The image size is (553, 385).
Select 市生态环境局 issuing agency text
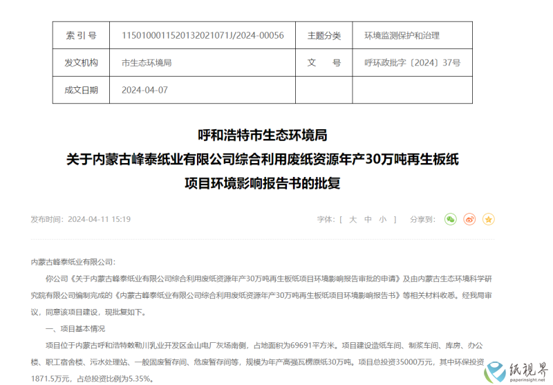147,63
